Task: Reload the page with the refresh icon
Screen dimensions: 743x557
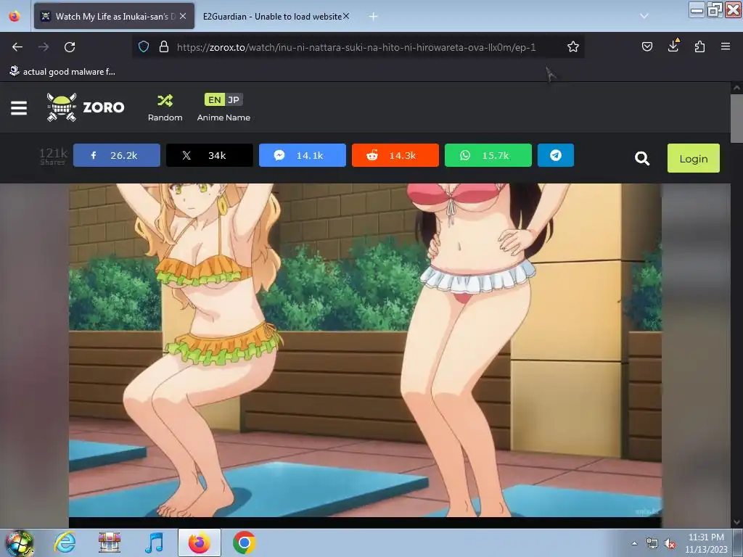Action: coord(70,47)
